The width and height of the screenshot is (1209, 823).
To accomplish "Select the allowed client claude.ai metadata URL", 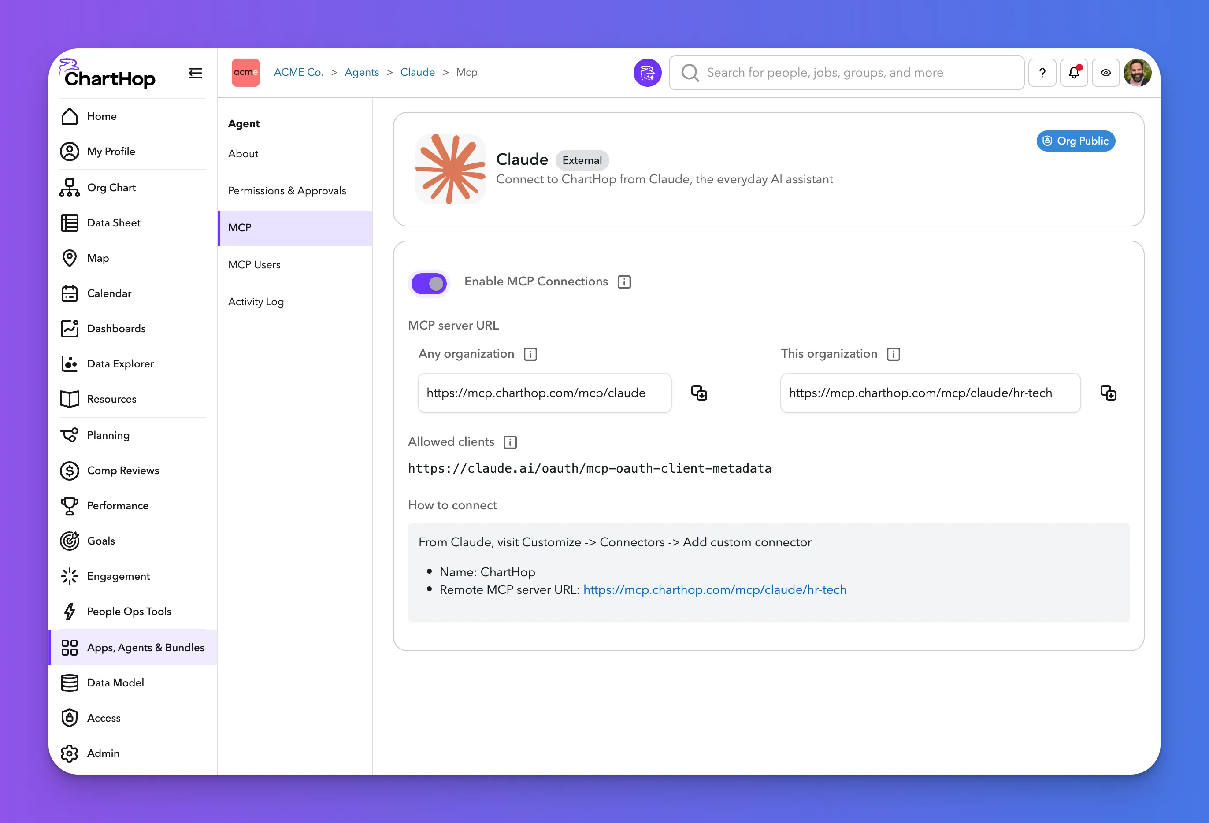I will coord(590,469).
